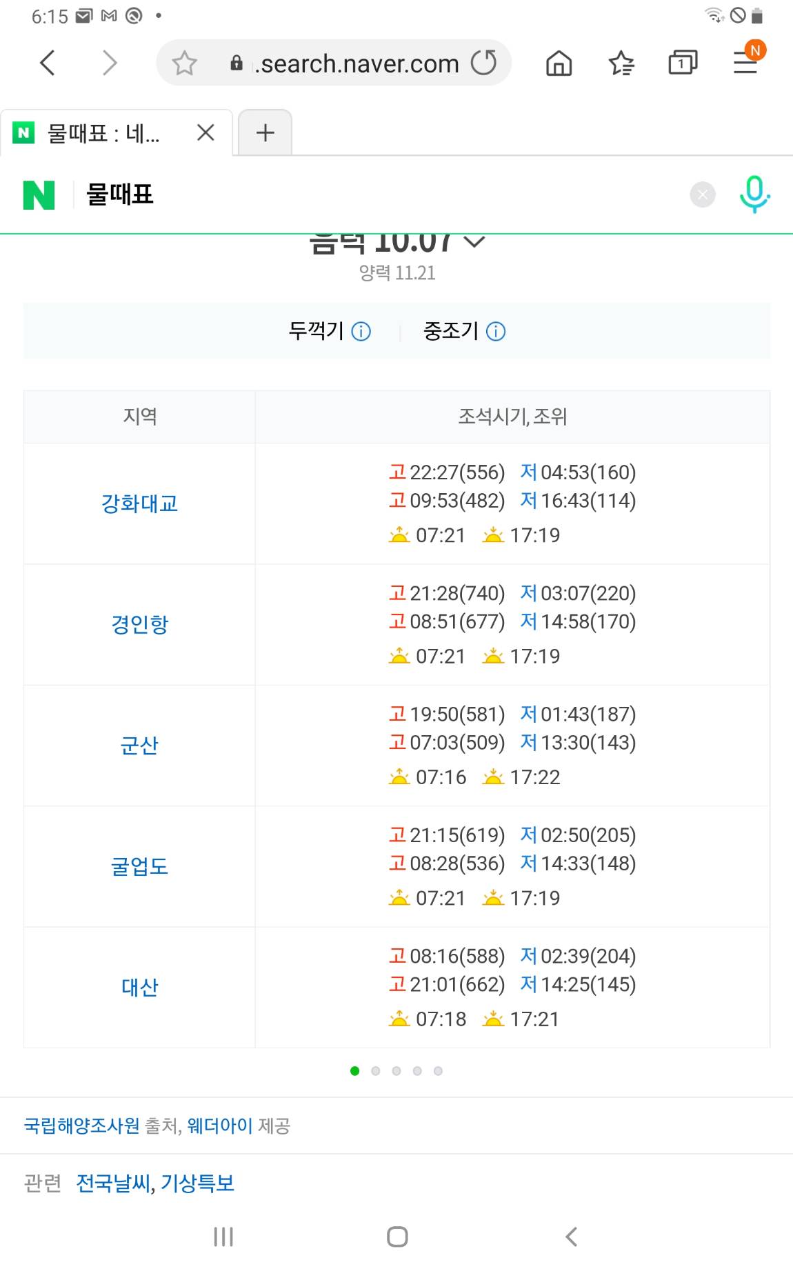The height and width of the screenshot is (1269, 793).
Task: Reload the page with refresh icon
Action: point(484,63)
